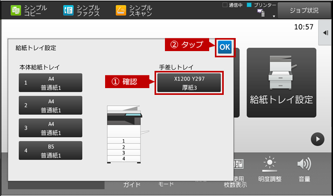Open volume setting (音量)
The height and width of the screenshot is (196, 333).
pos(304,170)
